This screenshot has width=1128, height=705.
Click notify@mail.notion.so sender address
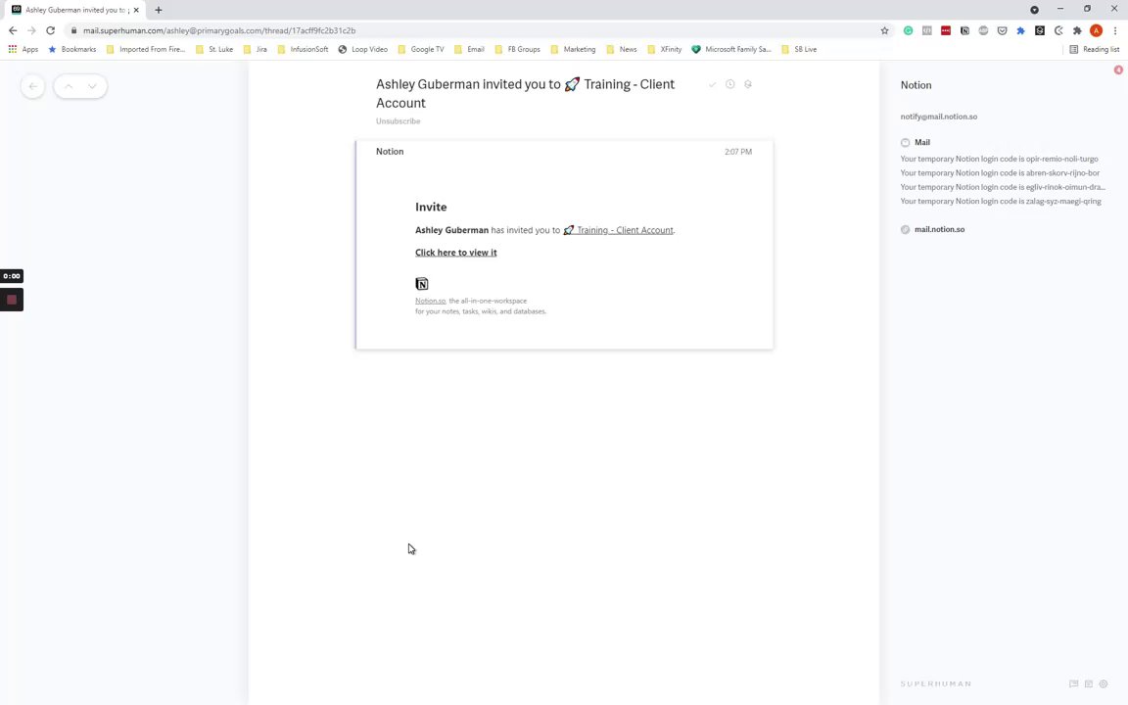pyautogui.click(x=939, y=117)
